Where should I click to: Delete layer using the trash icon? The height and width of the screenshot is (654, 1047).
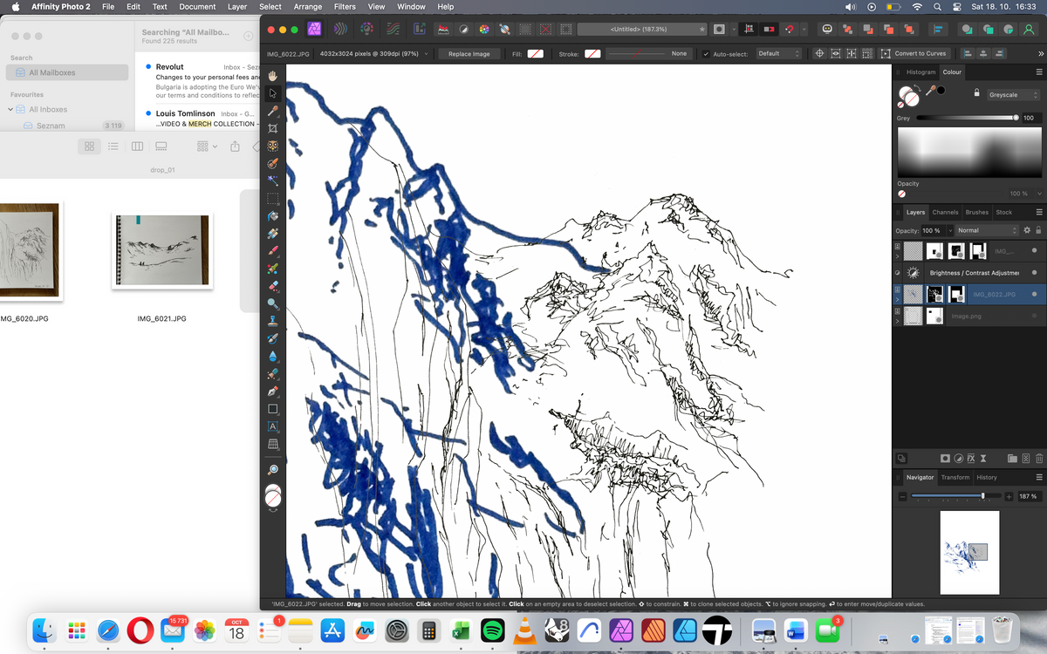[1039, 458]
